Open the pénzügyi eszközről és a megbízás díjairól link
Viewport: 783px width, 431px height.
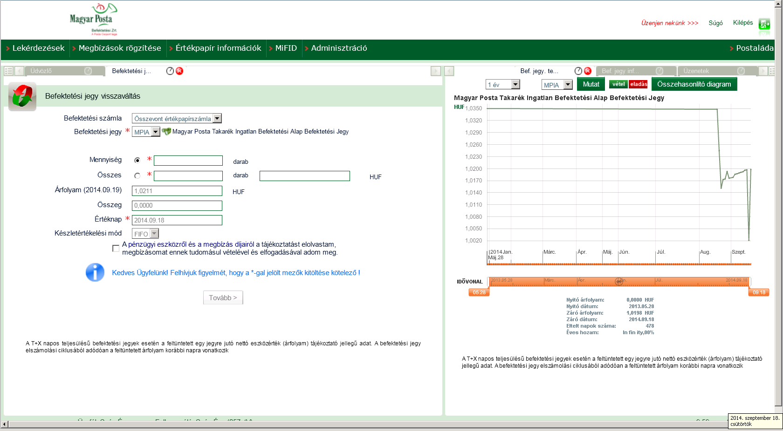(x=191, y=244)
